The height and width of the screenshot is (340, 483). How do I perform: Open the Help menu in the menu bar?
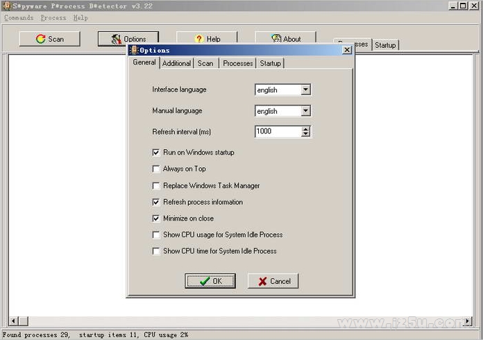click(x=80, y=18)
